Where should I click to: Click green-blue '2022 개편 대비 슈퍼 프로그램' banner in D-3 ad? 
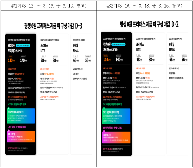tap(21, 116)
